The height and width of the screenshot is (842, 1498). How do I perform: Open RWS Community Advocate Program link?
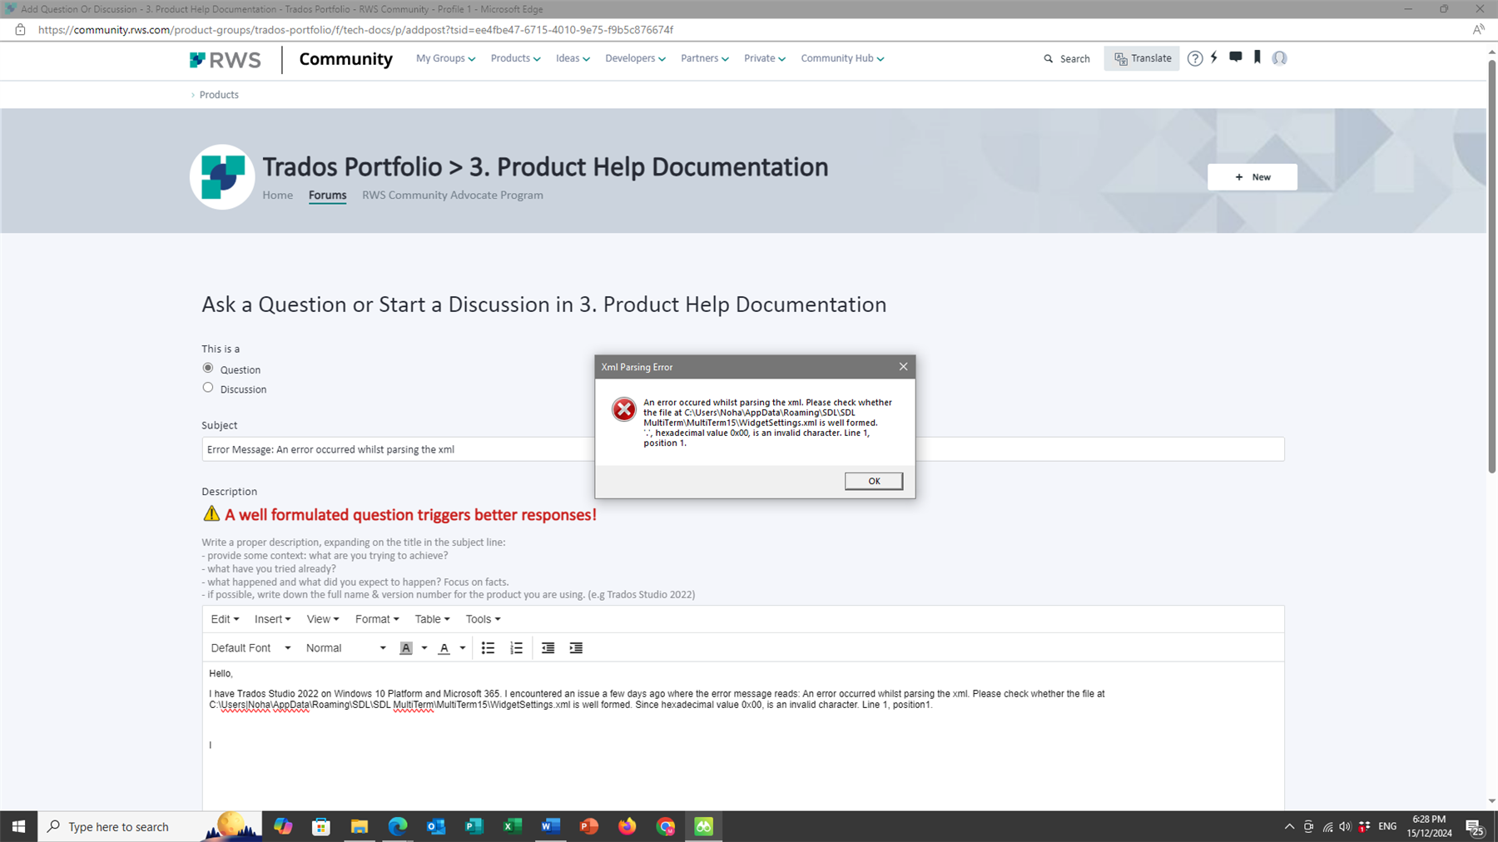point(453,195)
